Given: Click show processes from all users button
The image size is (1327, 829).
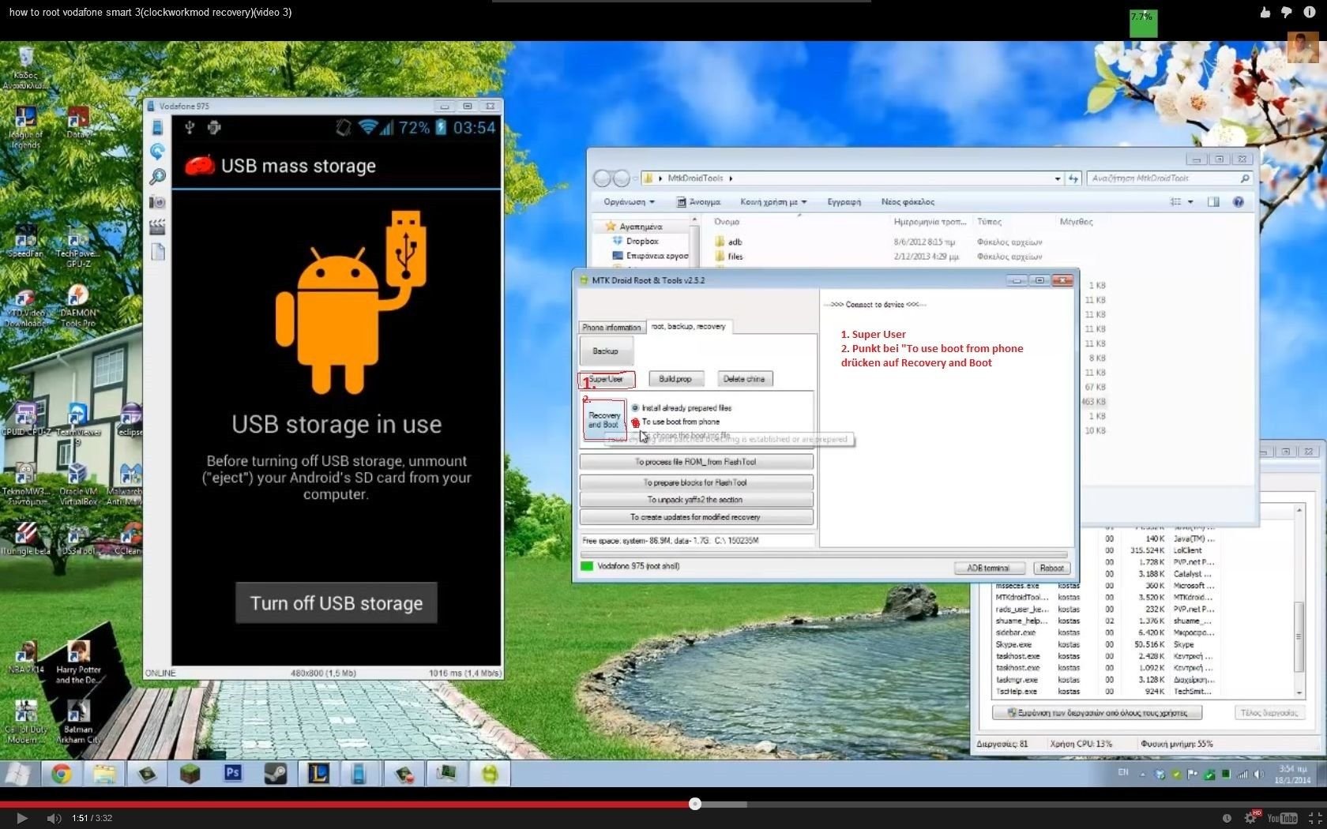Looking at the screenshot, I should [1097, 713].
